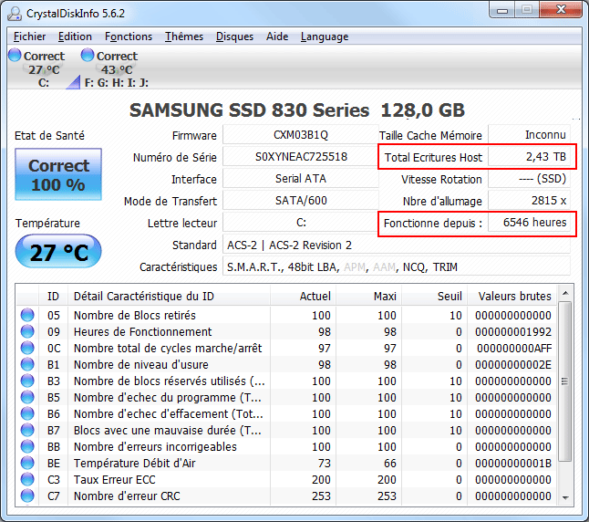This screenshot has height=522, width=589.
Task: Open the Language menu
Action: [325, 37]
